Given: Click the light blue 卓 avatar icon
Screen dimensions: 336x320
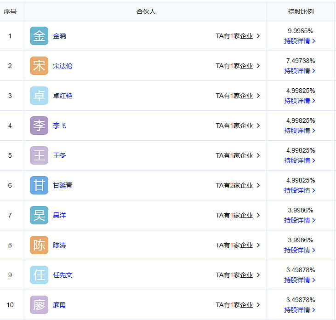Looking at the screenshot, I should coord(39,96).
